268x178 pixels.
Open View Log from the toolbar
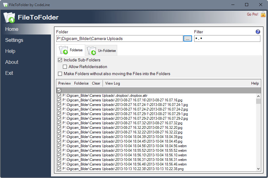tap(112, 83)
